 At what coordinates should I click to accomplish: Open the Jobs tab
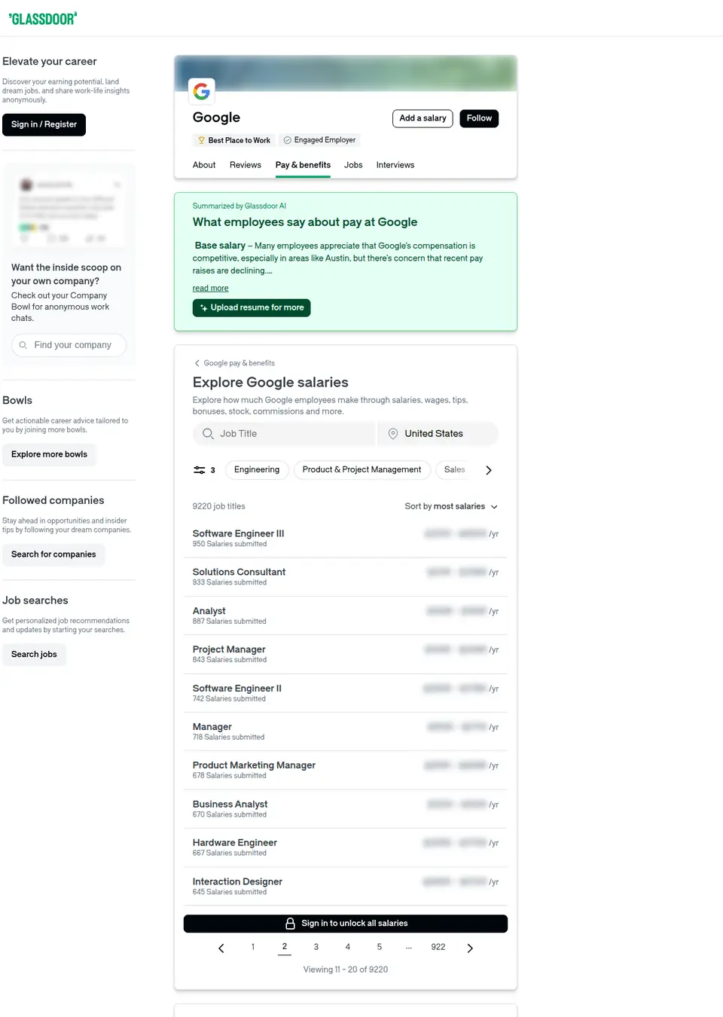[353, 165]
